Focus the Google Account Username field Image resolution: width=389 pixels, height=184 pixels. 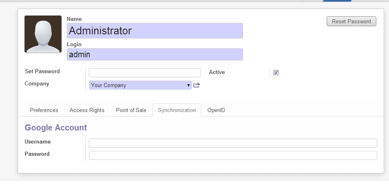click(x=232, y=143)
